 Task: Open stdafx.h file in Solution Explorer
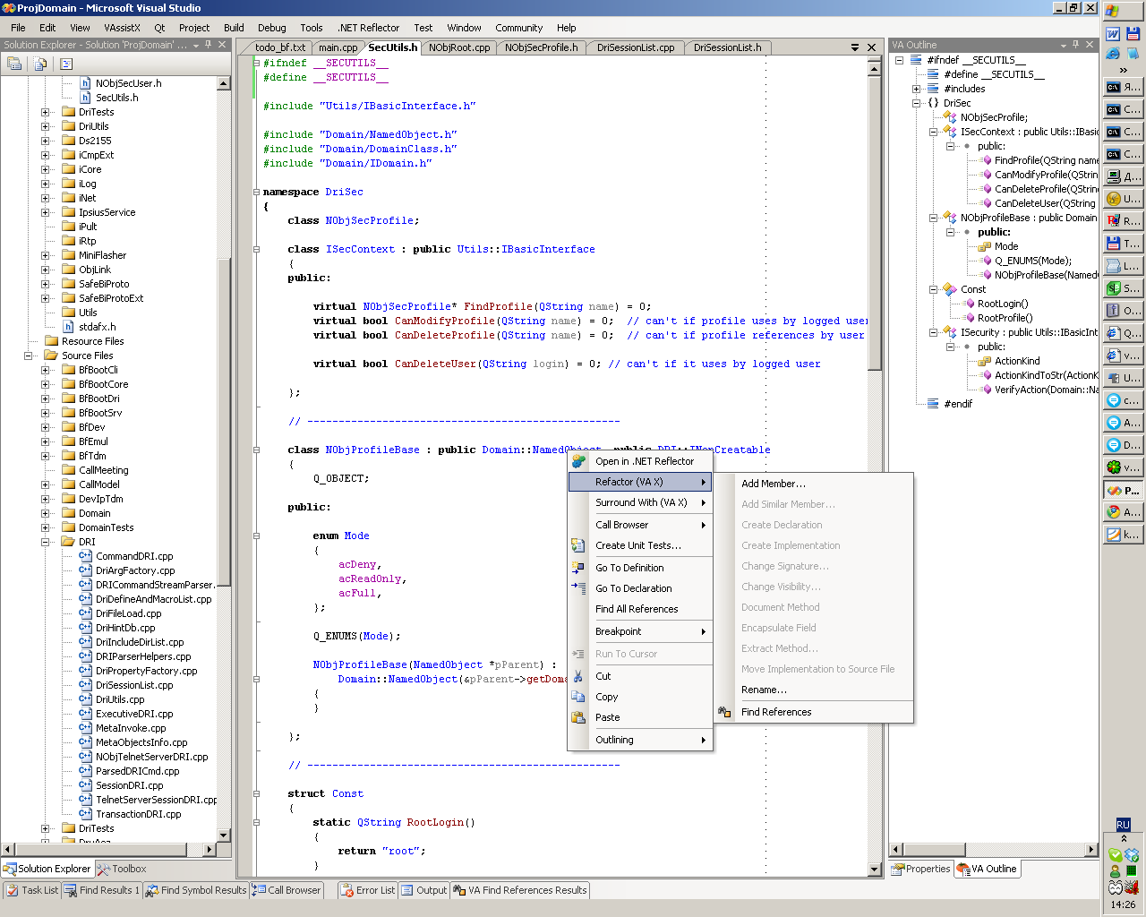point(97,327)
